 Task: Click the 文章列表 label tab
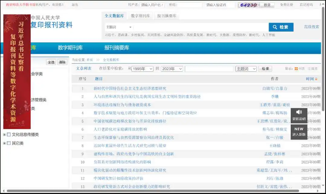pos(84,68)
